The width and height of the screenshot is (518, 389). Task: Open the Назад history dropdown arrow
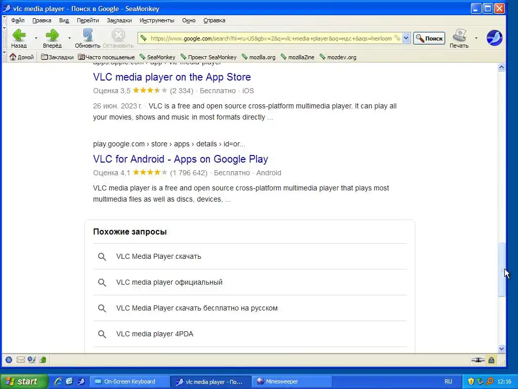(36, 38)
